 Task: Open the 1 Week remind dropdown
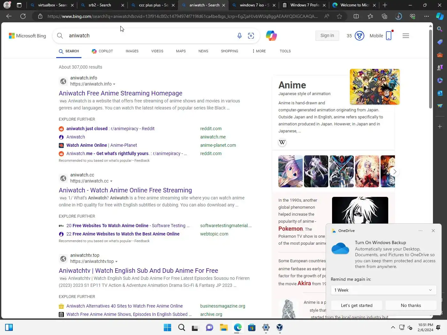pos(383,290)
